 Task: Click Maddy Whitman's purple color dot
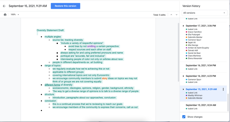click(186, 95)
